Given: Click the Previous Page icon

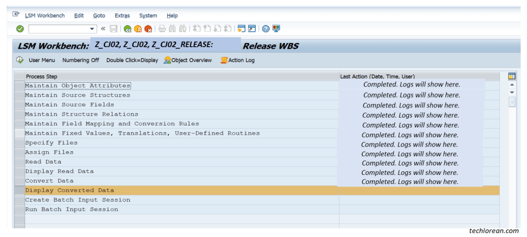Looking at the screenshot, I should tap(207, 29).
